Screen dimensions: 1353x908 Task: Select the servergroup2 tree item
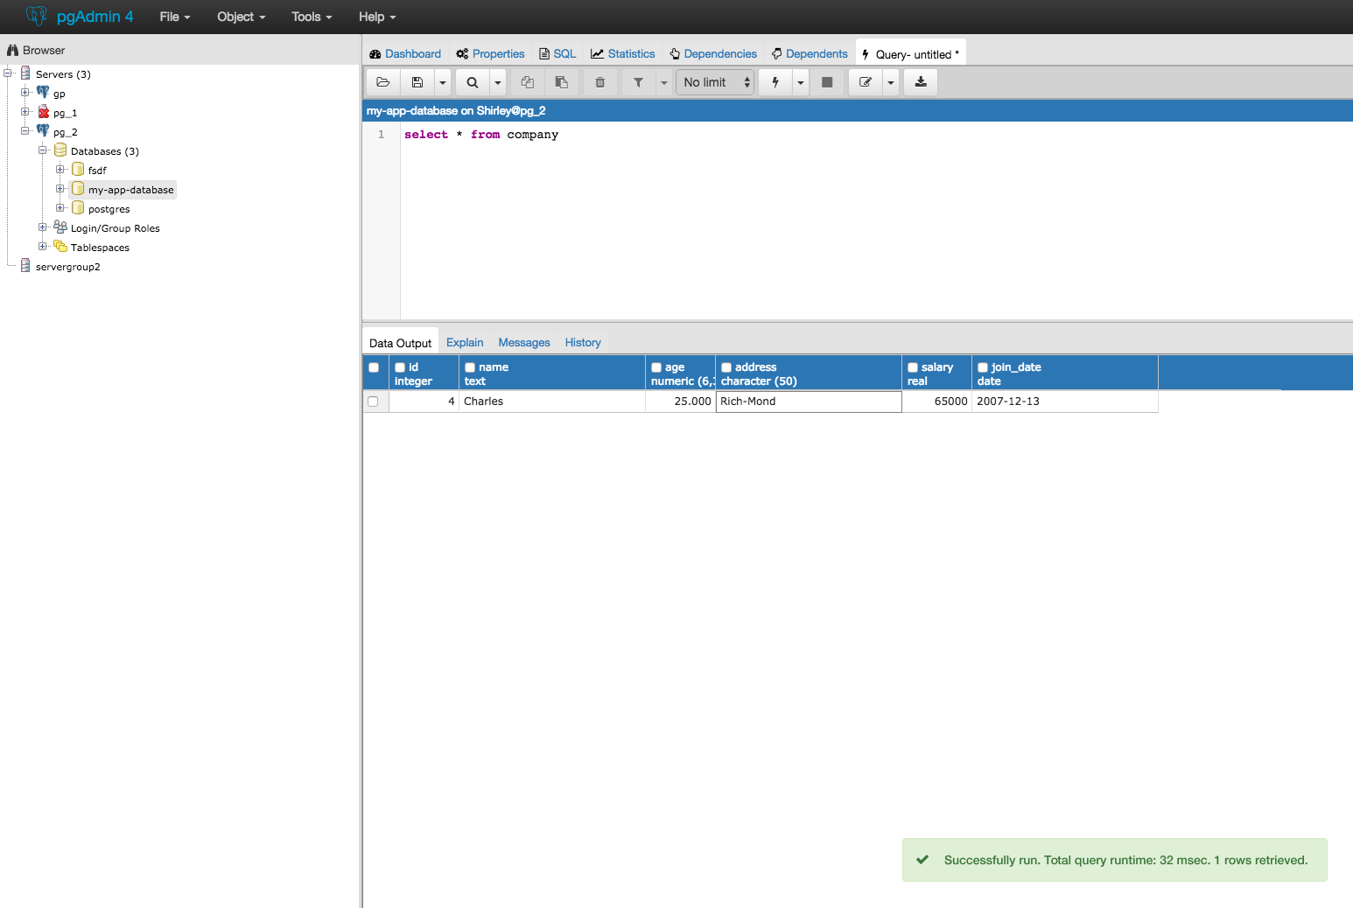pos(68,267)
